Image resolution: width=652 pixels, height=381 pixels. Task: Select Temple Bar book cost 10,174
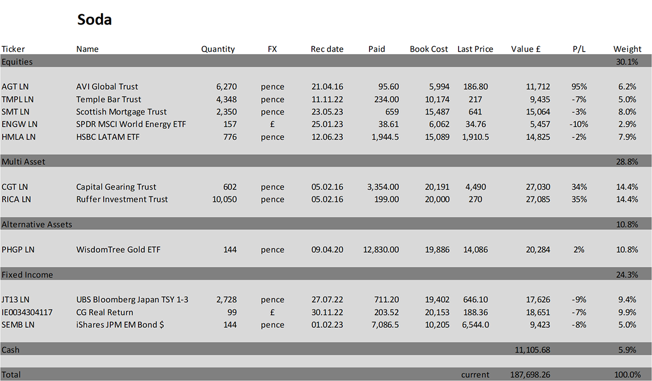click(437, 99)
